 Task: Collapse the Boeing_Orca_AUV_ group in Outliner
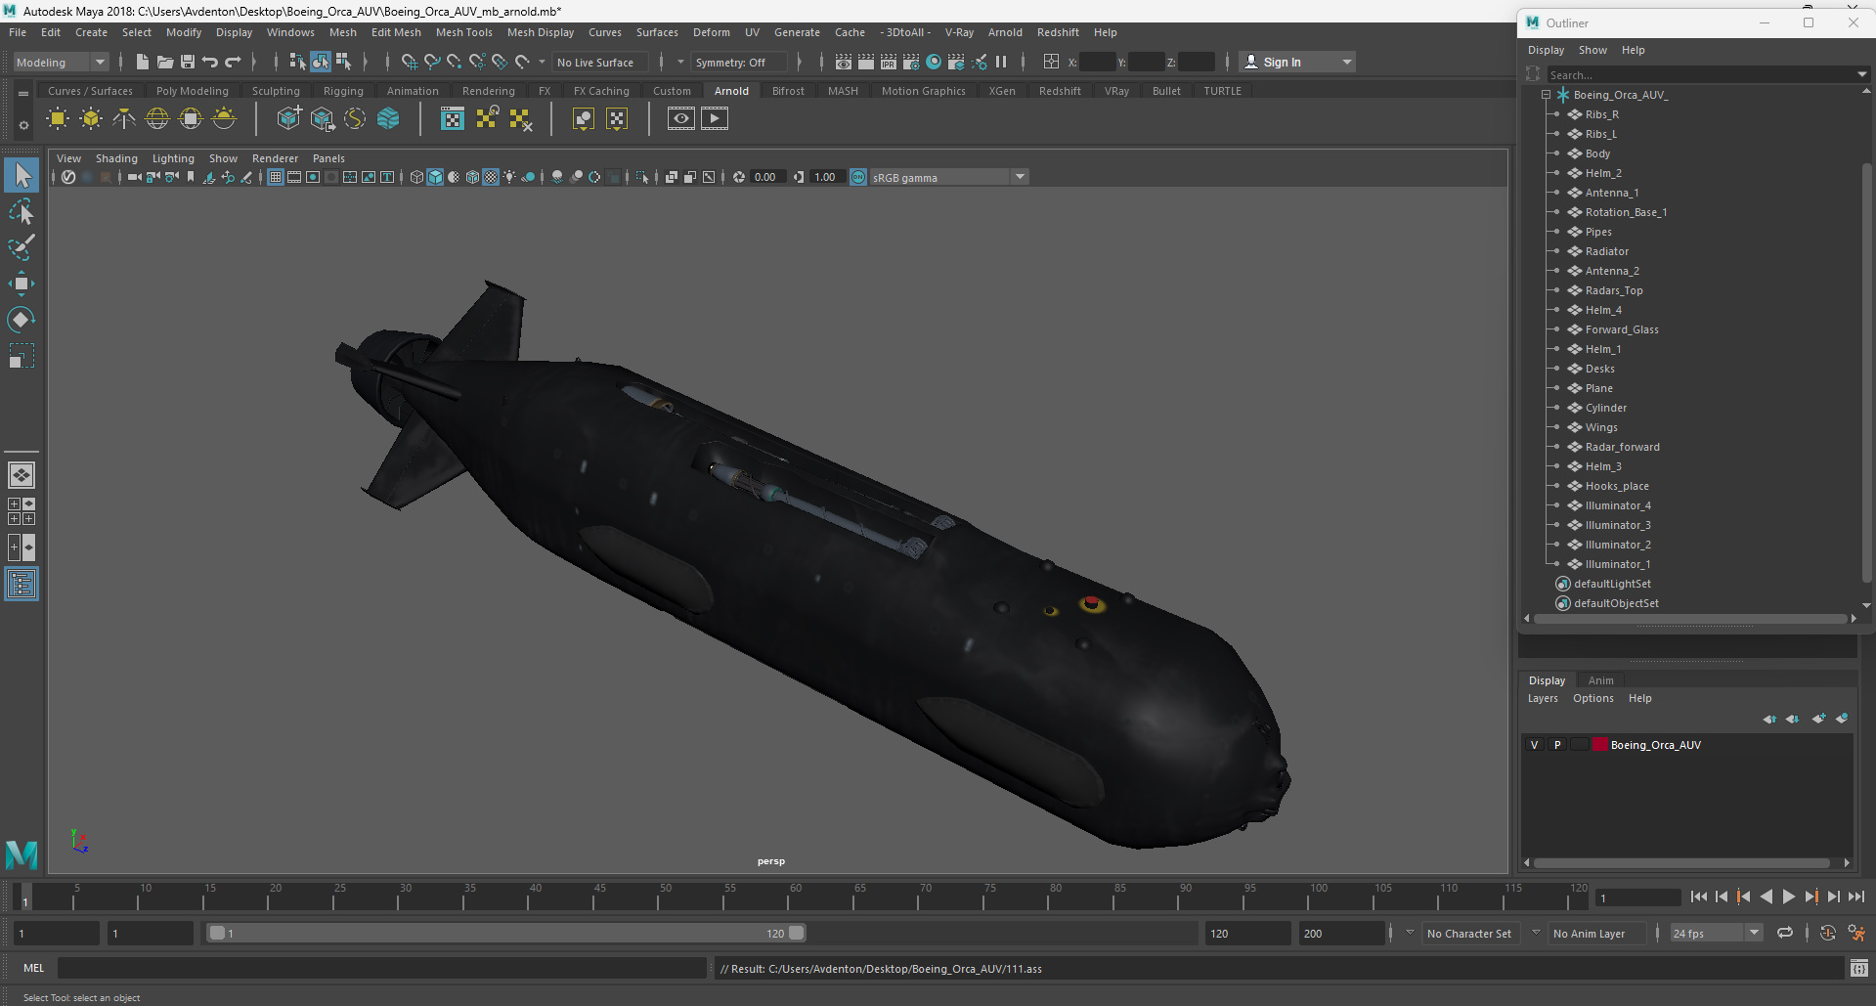click(1547, 95)
